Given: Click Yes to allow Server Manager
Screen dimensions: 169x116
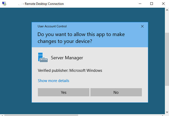Looking at the screenshot, I should pos(64,92).
